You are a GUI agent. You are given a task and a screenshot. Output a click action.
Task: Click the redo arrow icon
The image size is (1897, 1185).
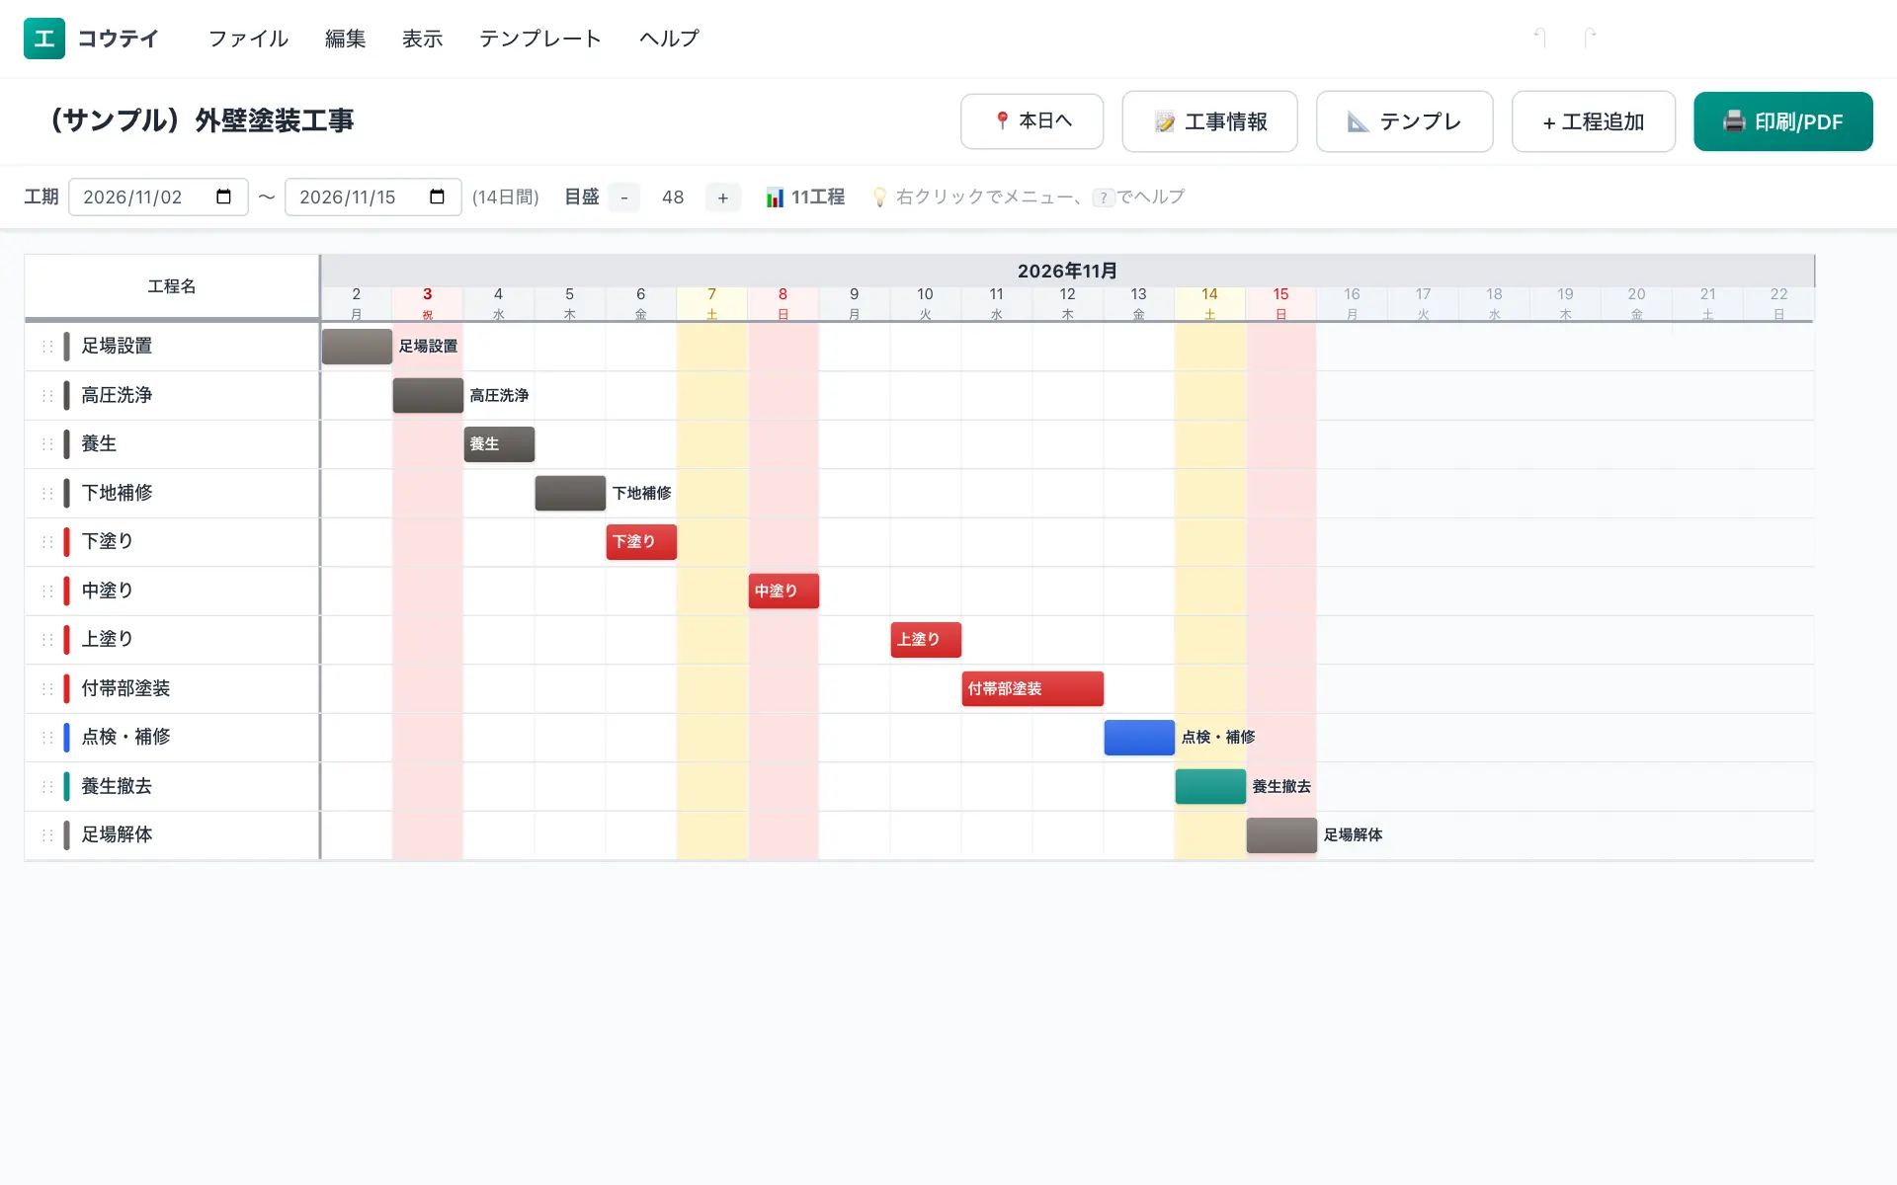click(1590, 38)
